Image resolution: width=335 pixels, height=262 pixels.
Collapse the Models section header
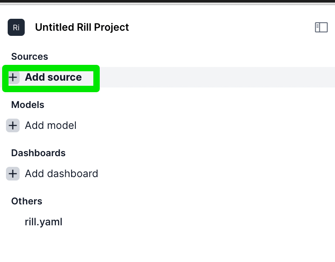click(28, 105)
